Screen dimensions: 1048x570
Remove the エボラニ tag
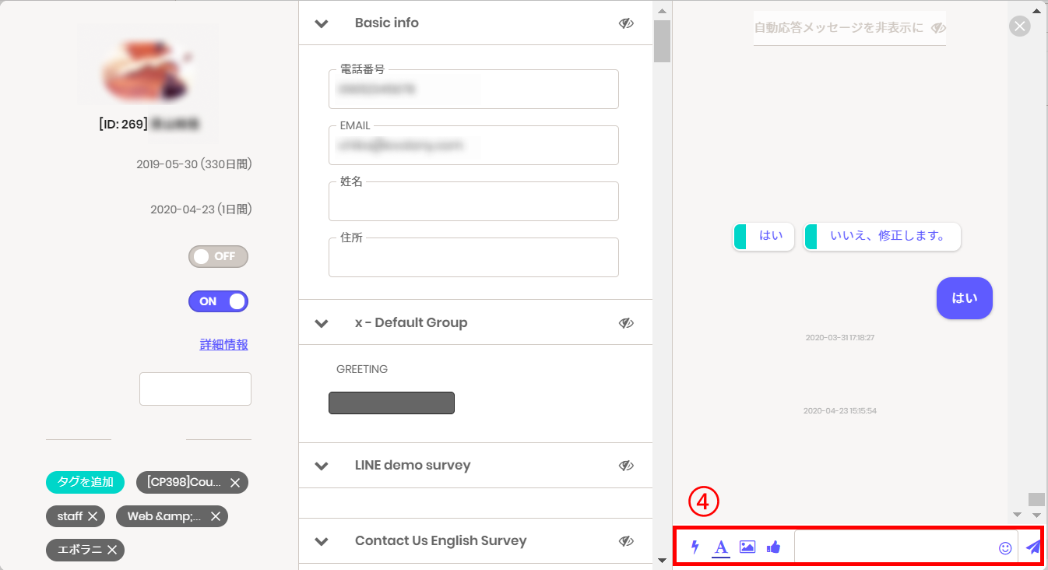point(112,550)
